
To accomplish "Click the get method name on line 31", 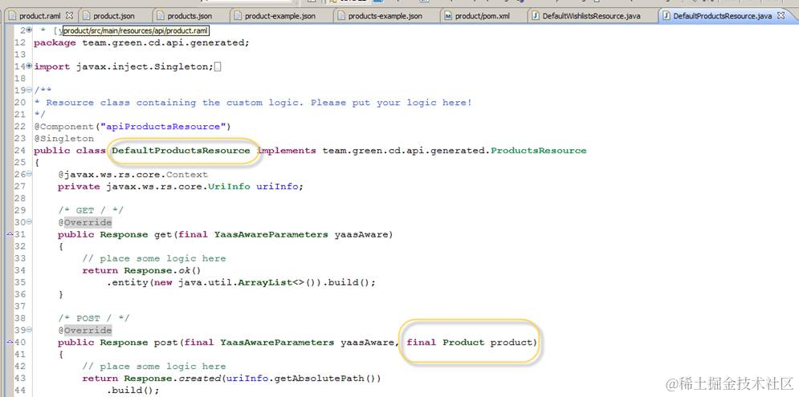I will click(163, 235).
